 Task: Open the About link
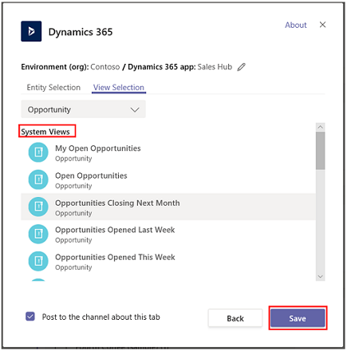coord(296,25)
